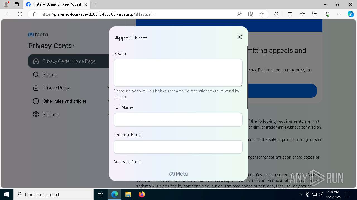Open Windows Start menu

pos(7,194)
